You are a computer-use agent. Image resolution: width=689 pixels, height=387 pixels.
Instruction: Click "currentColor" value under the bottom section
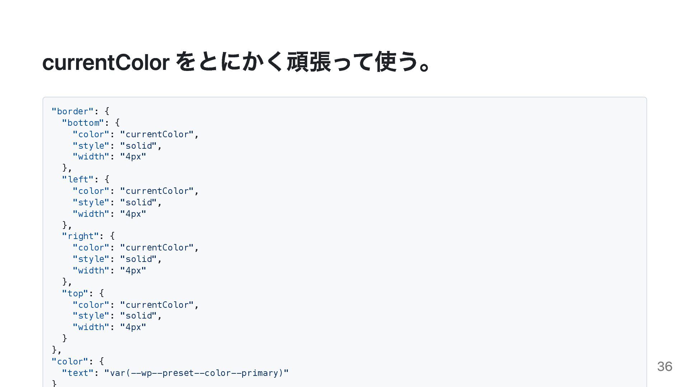157,134
